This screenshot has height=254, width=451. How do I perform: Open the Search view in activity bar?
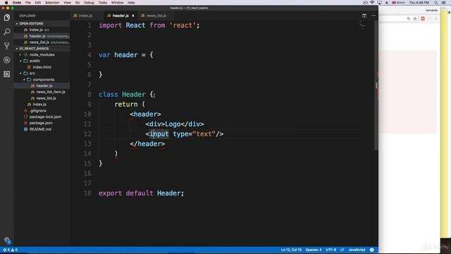[x=6, y=32]
